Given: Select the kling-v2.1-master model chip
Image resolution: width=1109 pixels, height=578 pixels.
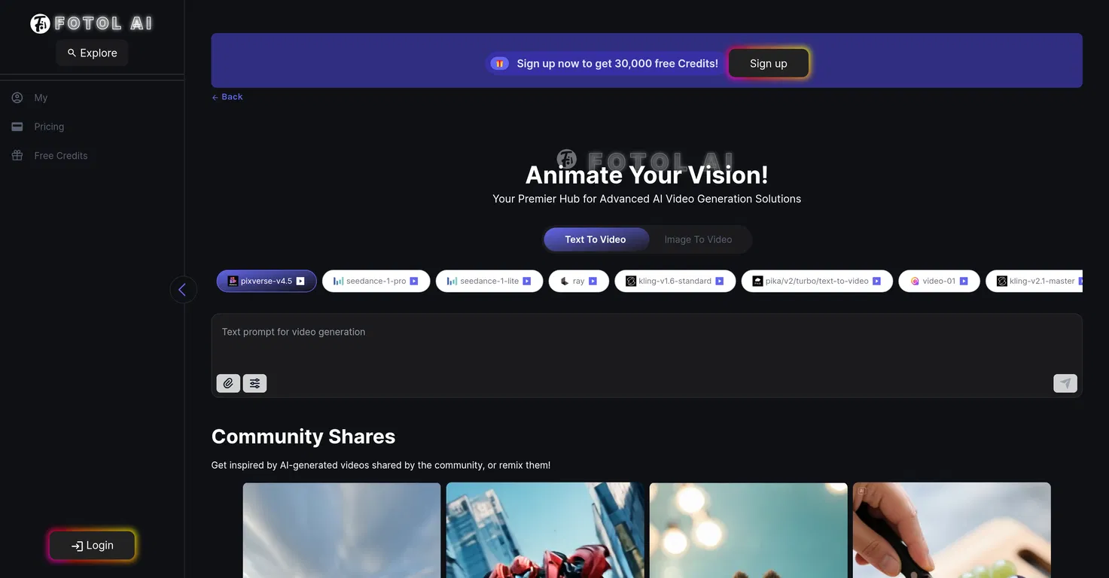Looking at the screenshot, I should pyautogui.click(x=1034, y=281).
